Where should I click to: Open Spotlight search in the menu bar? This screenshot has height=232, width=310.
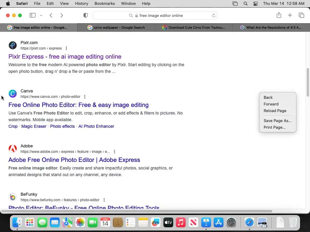[x=245, y=4]
